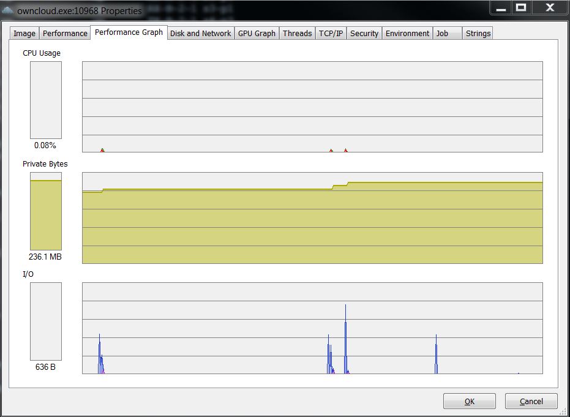Open the Job tab
Screen dimensions: 570x417
[x=448, y=34]
